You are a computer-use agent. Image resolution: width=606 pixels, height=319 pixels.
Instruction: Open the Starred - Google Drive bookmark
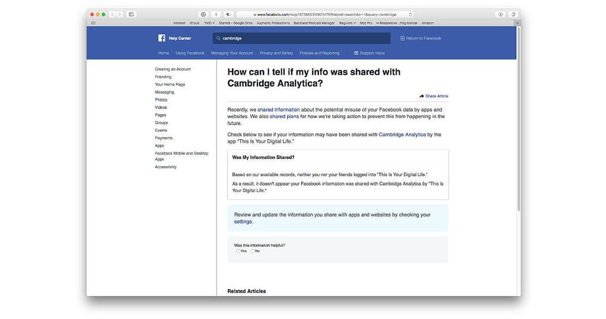235,23
